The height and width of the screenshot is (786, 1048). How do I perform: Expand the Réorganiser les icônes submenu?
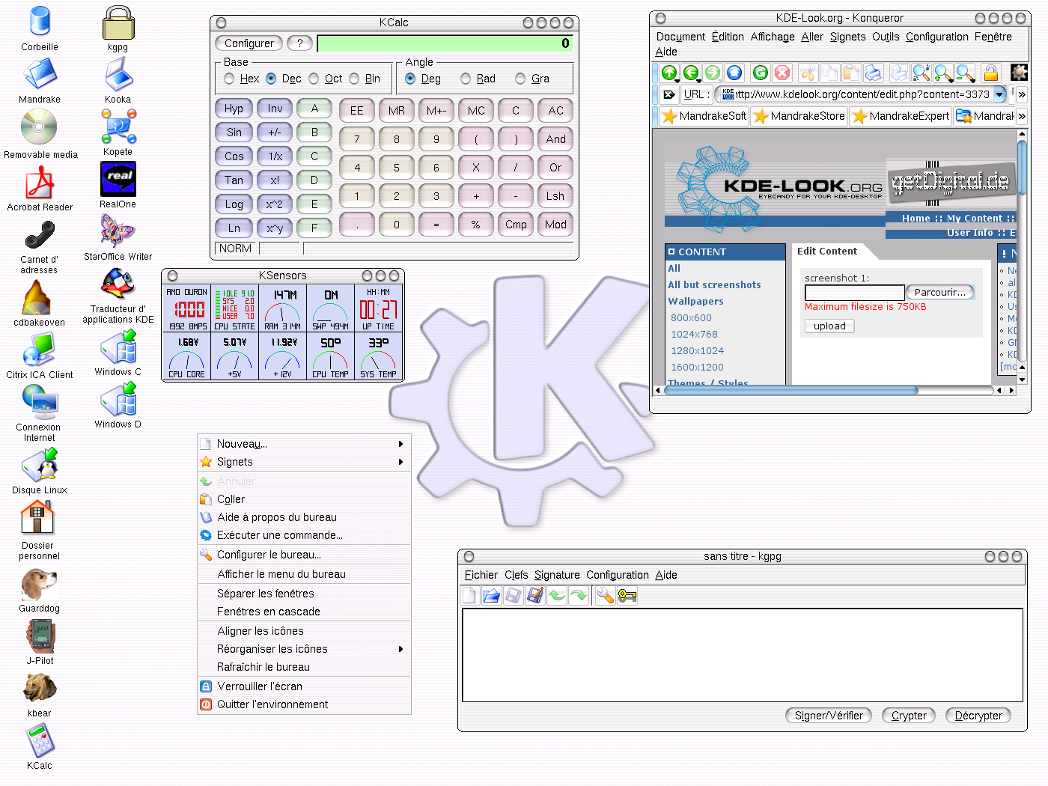tap(305, 649)
